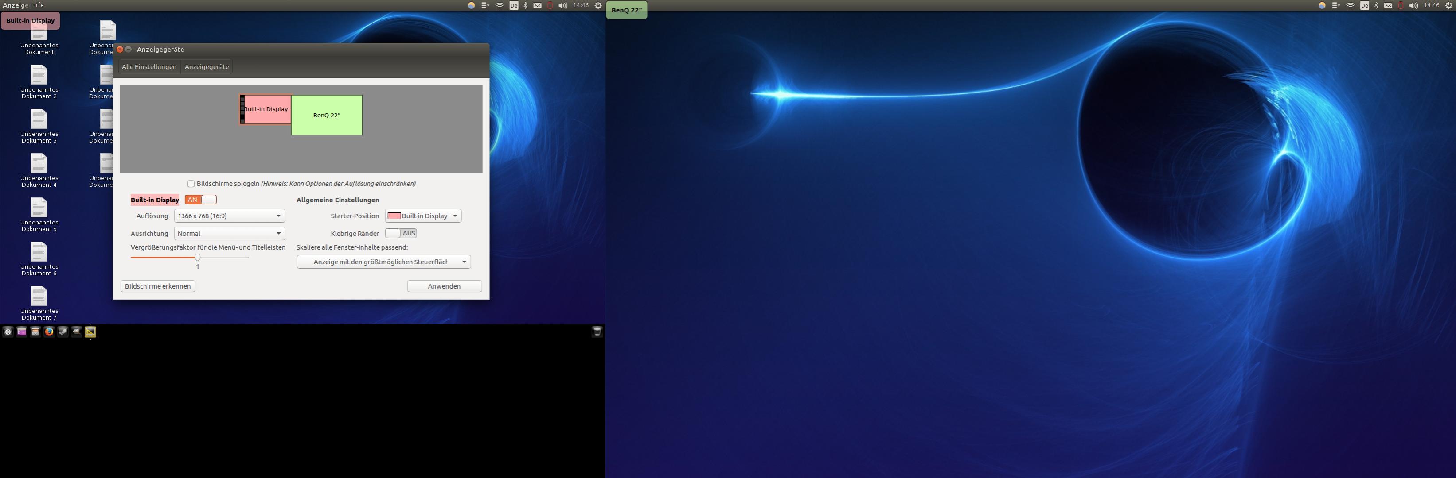Open the mail messaging indicator on the left panel
1456x478 pixels.
[538, 5]
